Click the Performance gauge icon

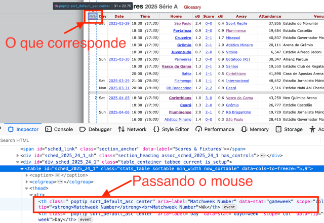[x=198, y=129]
